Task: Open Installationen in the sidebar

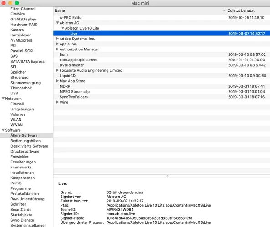Action: click(x=22, y=173)
